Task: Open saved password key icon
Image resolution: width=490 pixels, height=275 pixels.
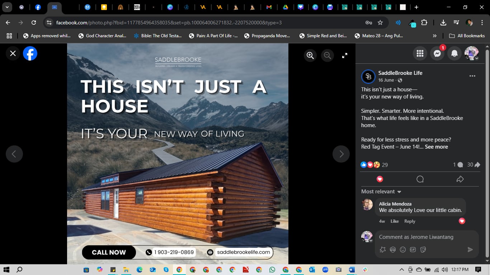Action: pyautogui.click(x=369, y=23)
